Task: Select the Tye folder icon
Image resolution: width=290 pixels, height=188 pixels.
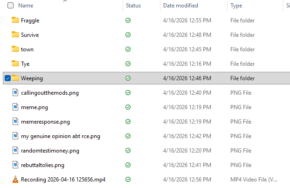Action: coord(15,63)
